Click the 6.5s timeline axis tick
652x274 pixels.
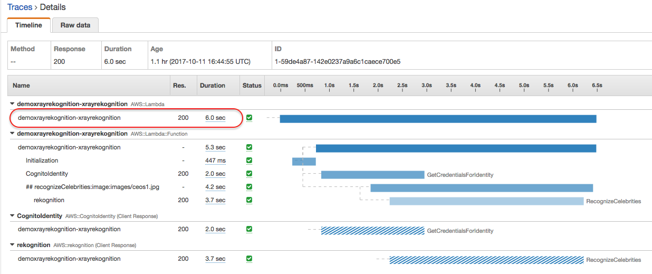[597, 86]
